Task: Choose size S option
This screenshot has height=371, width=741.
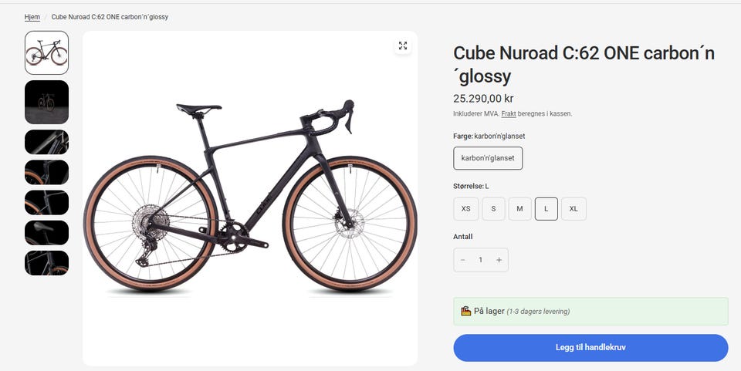Action: pyautogui.click(x=493, y=209)
